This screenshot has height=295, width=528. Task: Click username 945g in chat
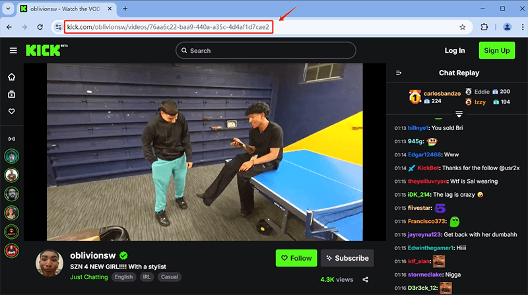(415, 141)
